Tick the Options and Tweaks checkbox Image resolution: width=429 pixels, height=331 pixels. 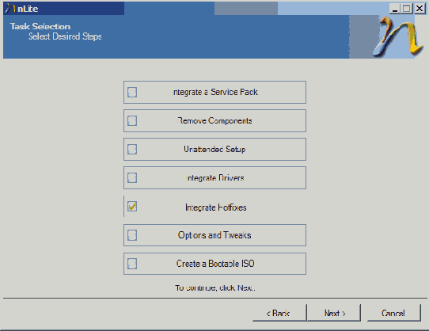pyautogui.click(x=132, y=235)
